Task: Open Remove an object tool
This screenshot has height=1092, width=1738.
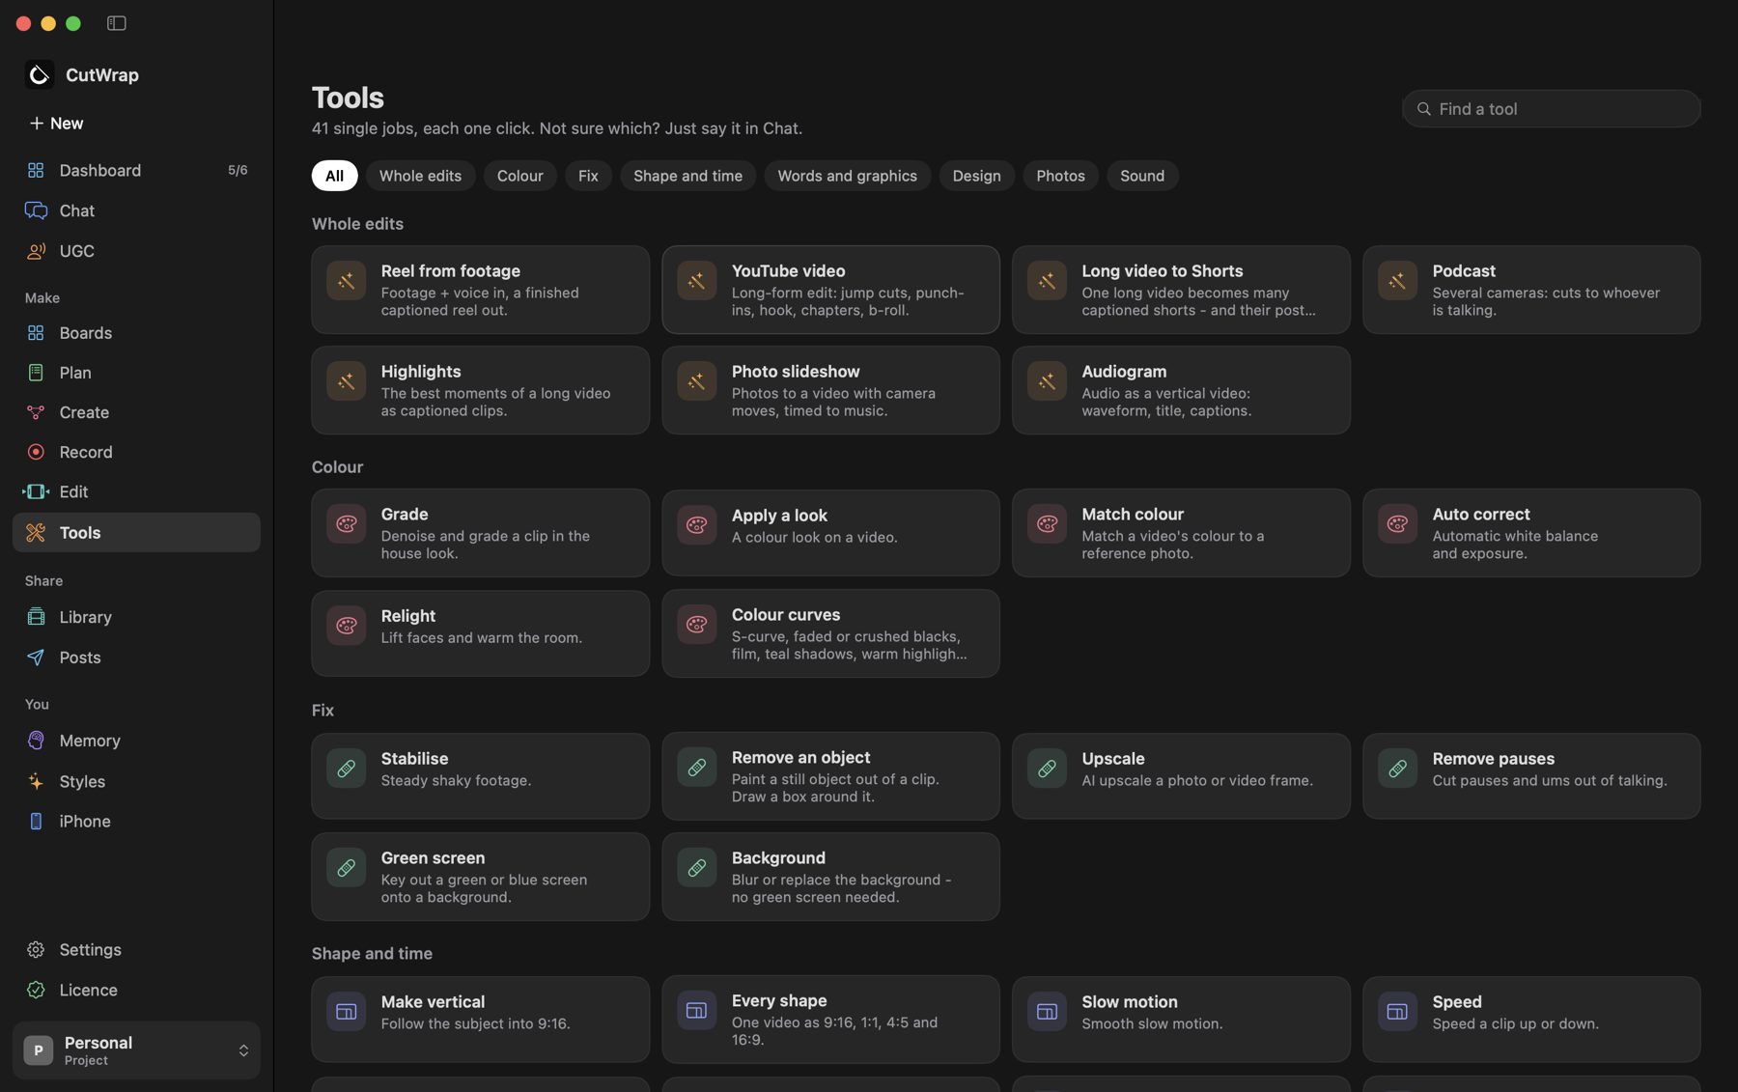Action: (830, 776)
